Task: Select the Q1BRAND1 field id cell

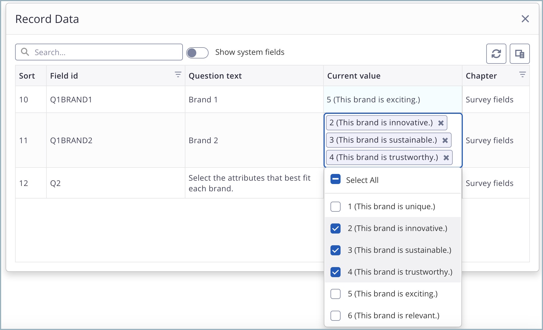Action: [x=116, y=100]
